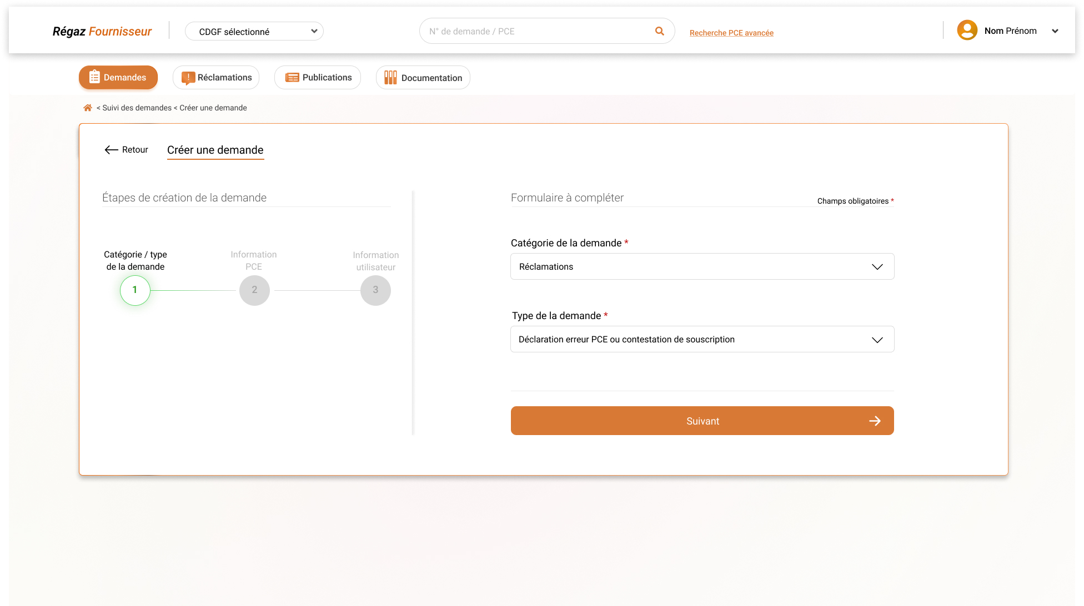The width and height of the screenshot is (1084, 606).
Task: Click the Réclamations alert icon
Action: [x=188, y=78]
